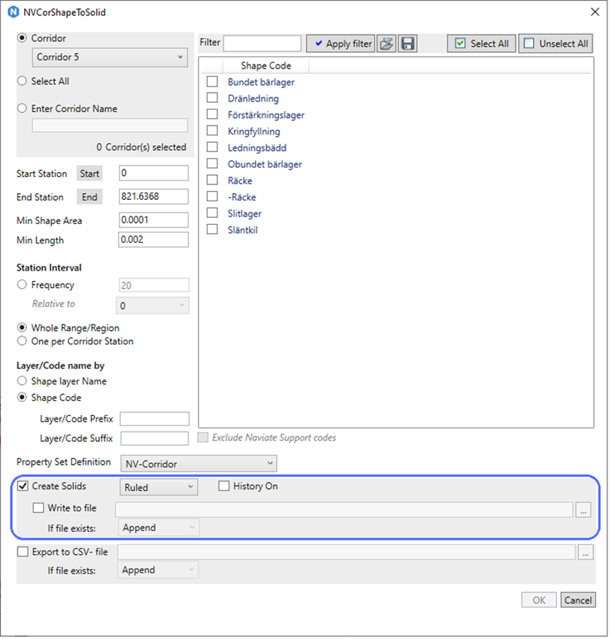Image resolution: width=610 pixels, height=639 pixels.
Task: Toggle the History On checkbox
Action: coord(224,486)
